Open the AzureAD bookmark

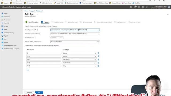click(x=5, y=3)
